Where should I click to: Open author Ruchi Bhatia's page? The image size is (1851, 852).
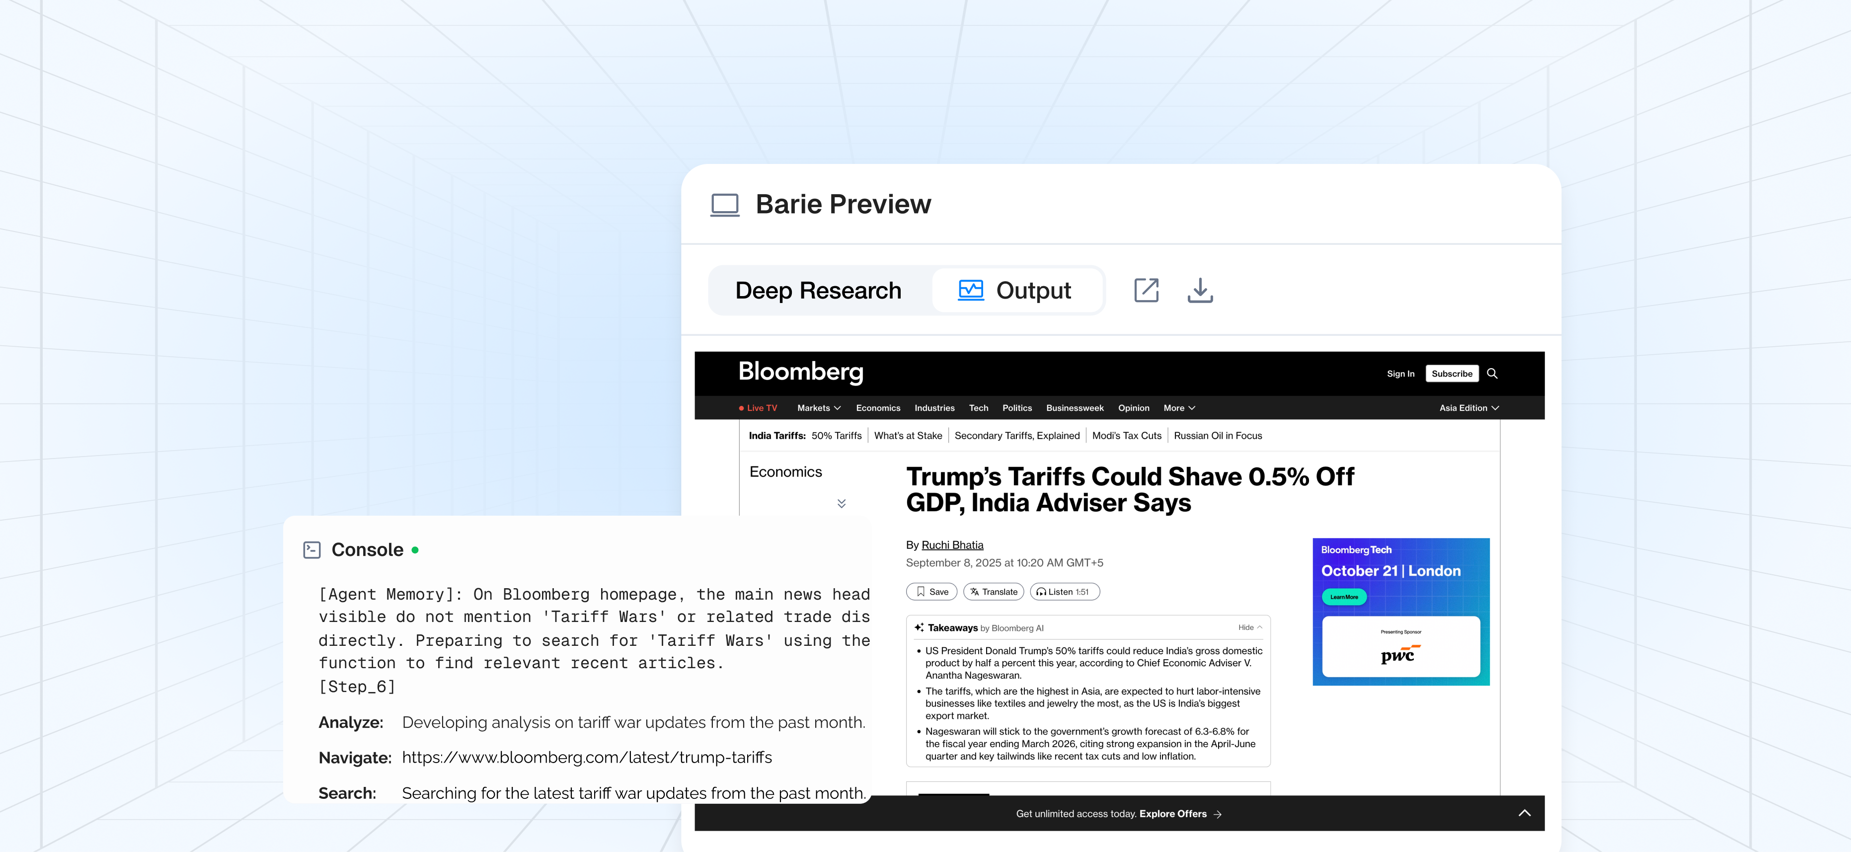pos(952,545)
